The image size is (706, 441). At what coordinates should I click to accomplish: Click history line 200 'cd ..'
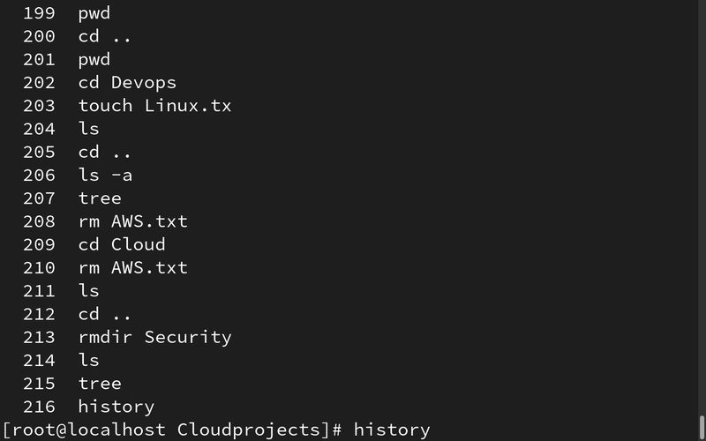click(x=77, y=36)
